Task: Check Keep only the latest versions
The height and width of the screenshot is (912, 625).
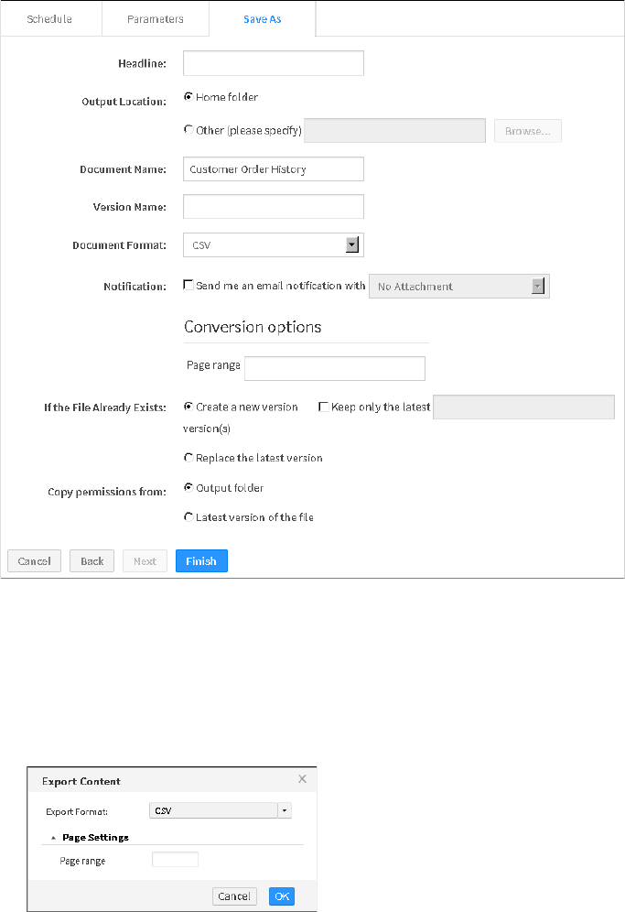Action: [x=324, y=407]
